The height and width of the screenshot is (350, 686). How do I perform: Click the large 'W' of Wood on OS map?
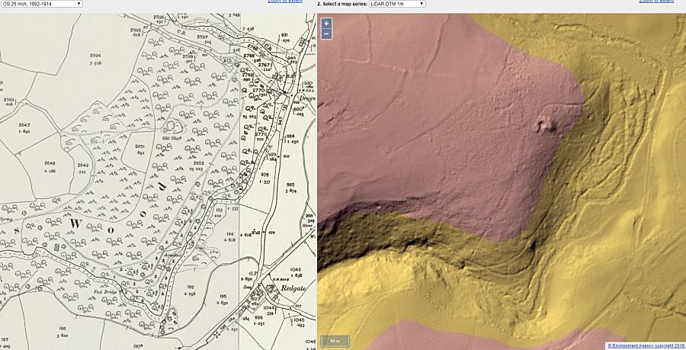pos(75,224)
